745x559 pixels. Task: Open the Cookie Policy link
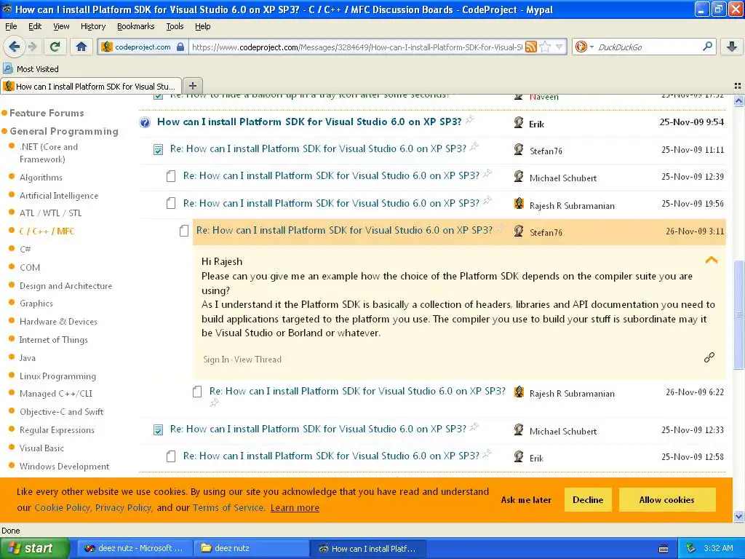click(63, 507)
